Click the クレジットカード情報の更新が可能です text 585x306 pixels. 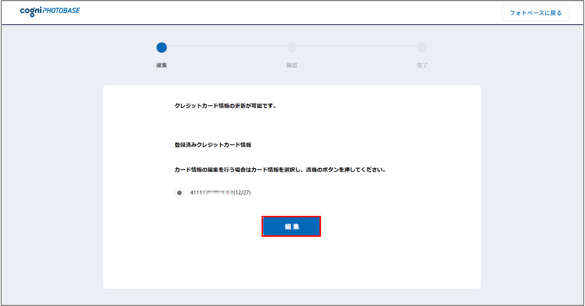coord(226,106)
